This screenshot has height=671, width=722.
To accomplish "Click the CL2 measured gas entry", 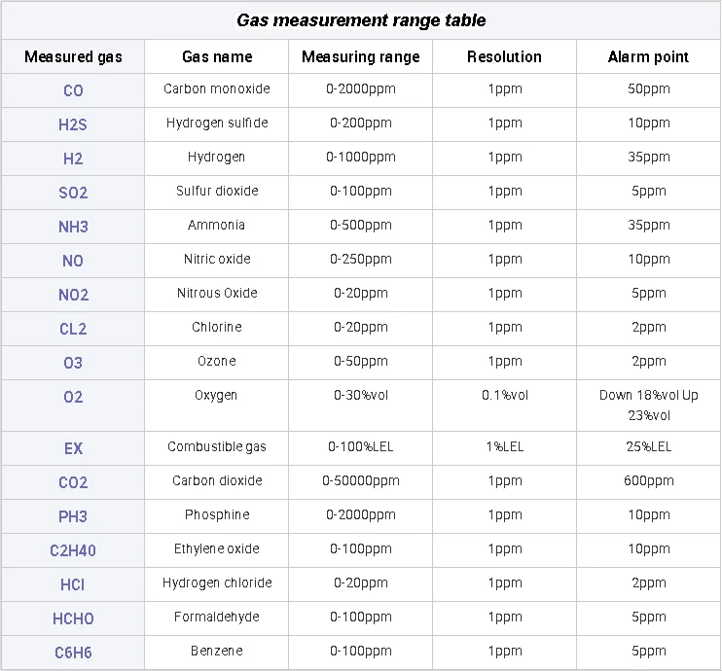I will [x=73, y=329].
